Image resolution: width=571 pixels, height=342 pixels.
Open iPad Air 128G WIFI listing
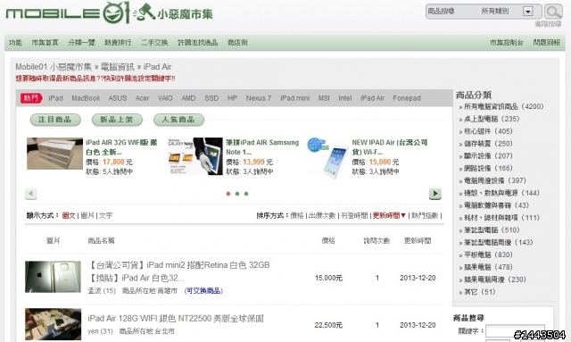coord(176,318)
